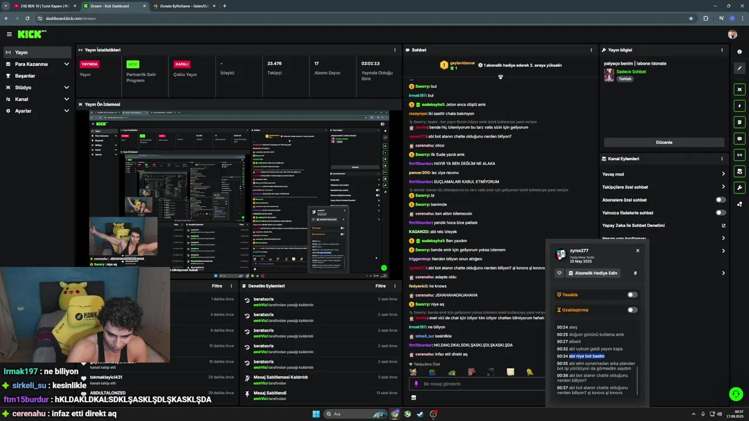Viewport: 749px width, 421px height.
Task: Click the info icon in the right sidebar
Action: point(740,52)
